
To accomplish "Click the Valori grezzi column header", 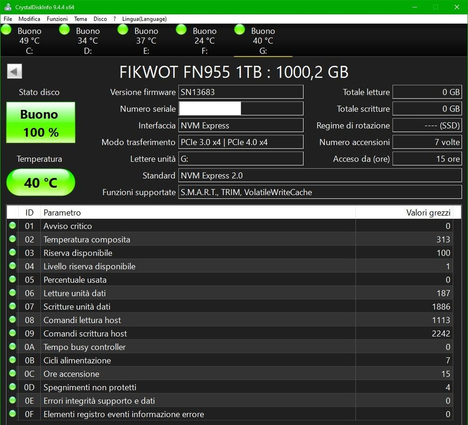I will point(404,212).
